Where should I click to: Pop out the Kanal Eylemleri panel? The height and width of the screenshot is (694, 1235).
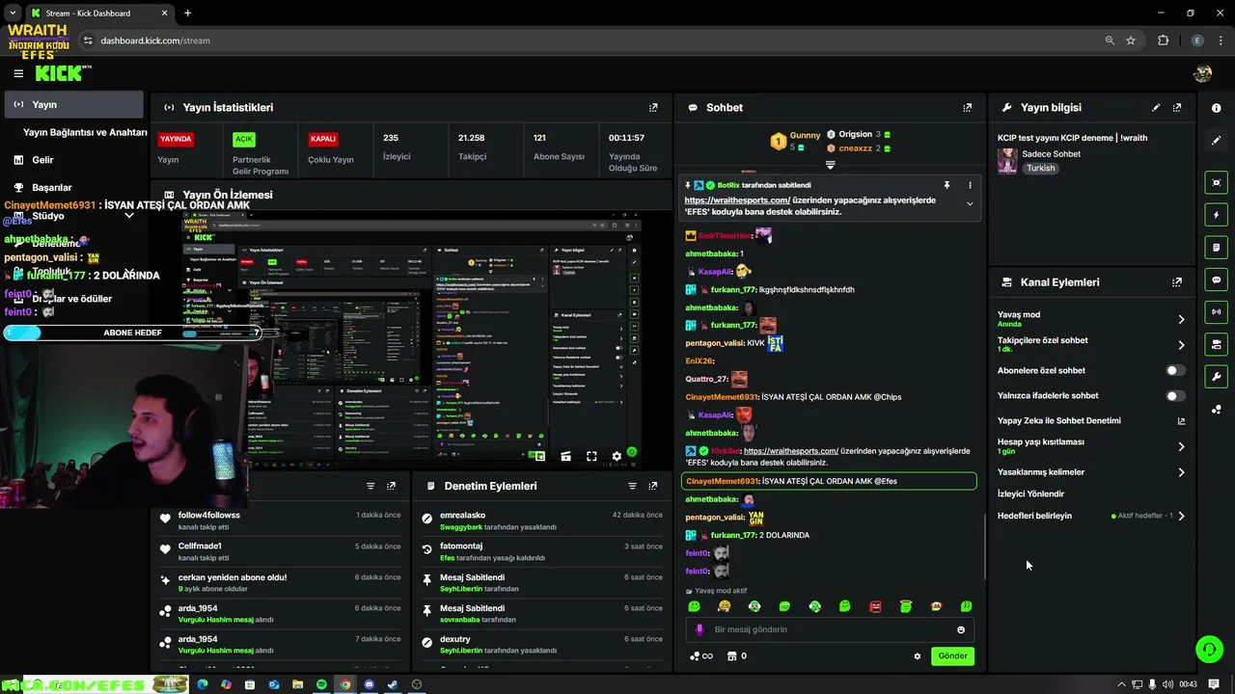click(x=1177, y=282)
